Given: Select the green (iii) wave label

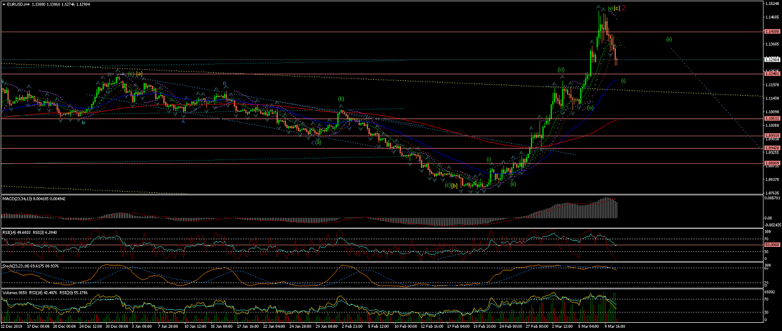Looking at the screenshot, I should pos(561,70).
